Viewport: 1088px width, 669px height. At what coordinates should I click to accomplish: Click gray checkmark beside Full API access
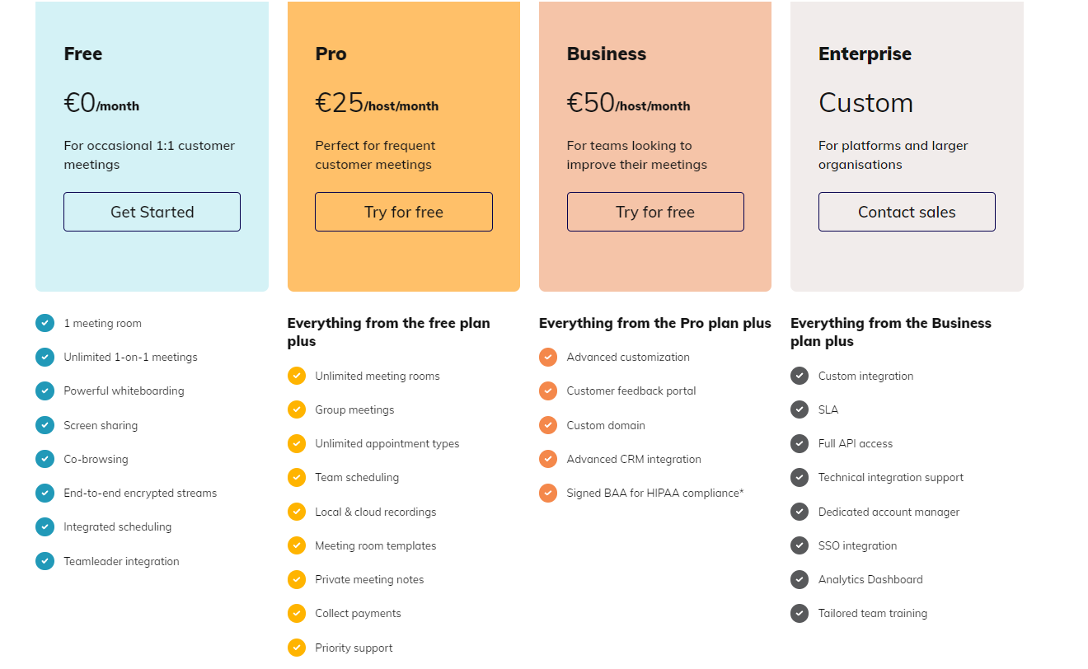(x=800, y=443)
